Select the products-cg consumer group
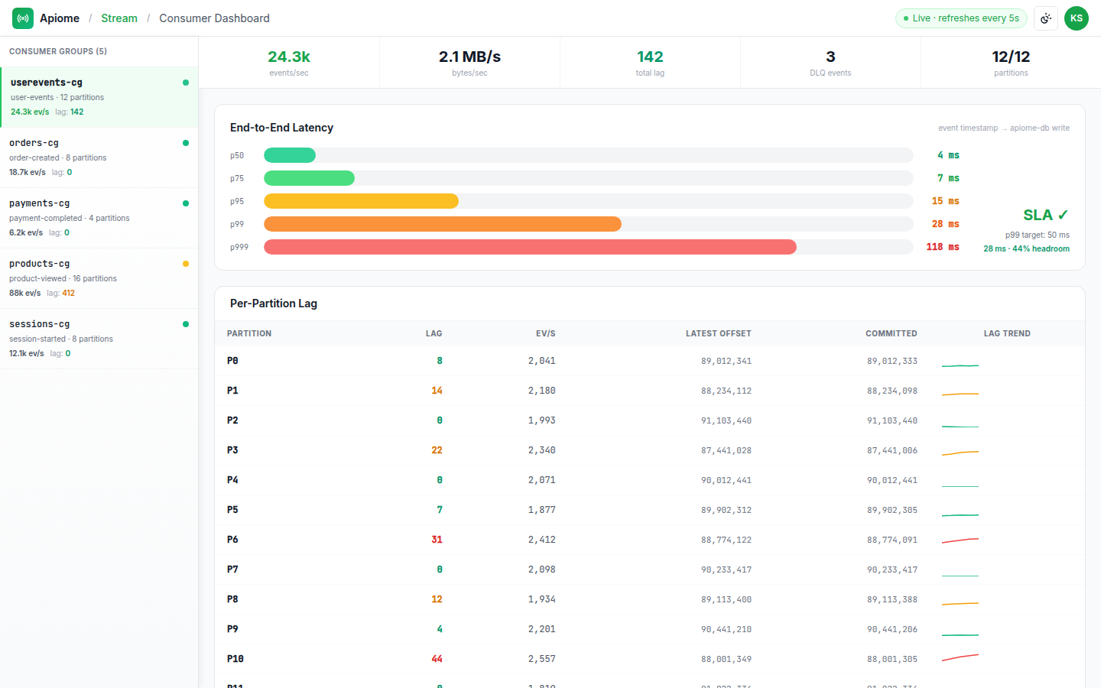This screenshot has height=688, width=1101. coord(99,278)
